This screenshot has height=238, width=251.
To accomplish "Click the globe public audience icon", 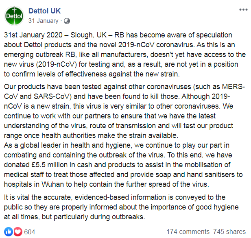I will point(67,21).
